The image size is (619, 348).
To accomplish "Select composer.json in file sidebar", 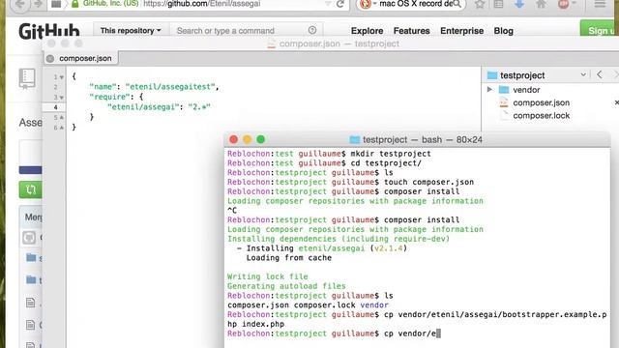I will click(x=541, y=102).
